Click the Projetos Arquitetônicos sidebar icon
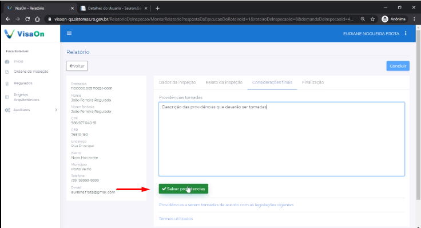 (x=7, y=97)
